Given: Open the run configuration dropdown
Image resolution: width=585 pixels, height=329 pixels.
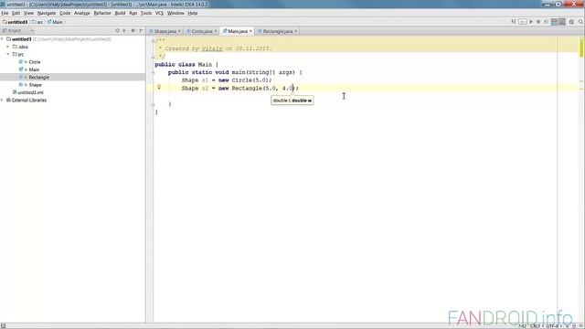Looking at the screenshot, I should [522, 22].
